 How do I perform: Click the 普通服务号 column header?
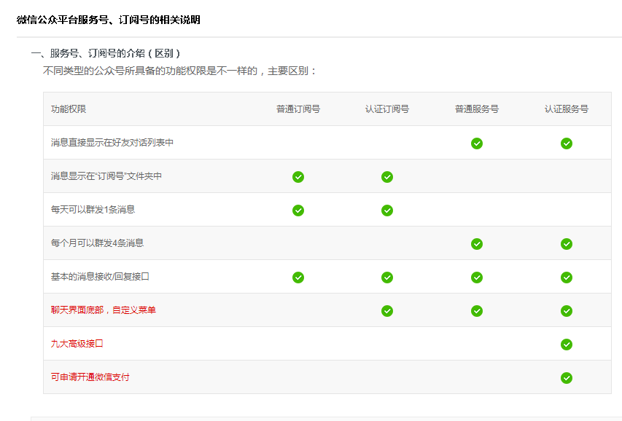(x=477, y=109)
